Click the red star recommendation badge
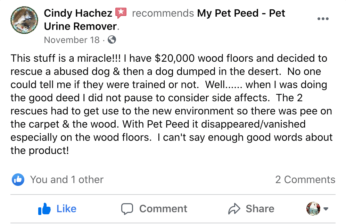This screenshot has width=346, height=224. tap(121, 13)
